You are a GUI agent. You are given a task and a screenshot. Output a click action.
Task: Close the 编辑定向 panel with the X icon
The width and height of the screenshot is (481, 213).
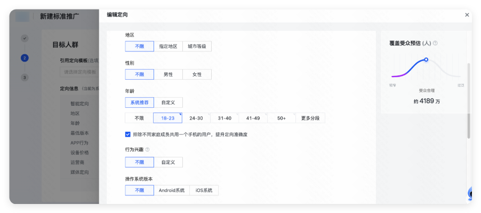point(467,15)
